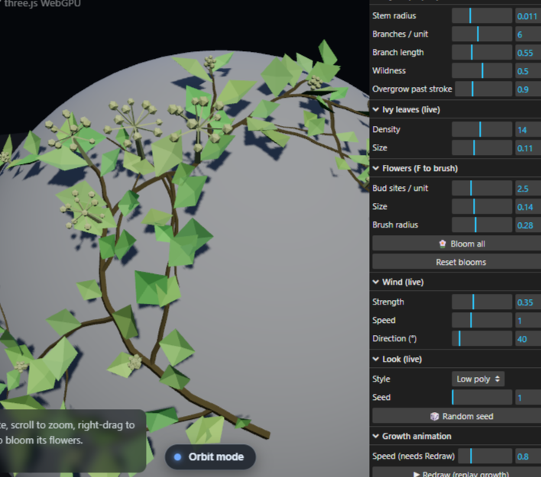This screenshot has width=541, height=477.
Task: Click the Brush radius label
Action: pyautogui.click(x=395, y=224)
